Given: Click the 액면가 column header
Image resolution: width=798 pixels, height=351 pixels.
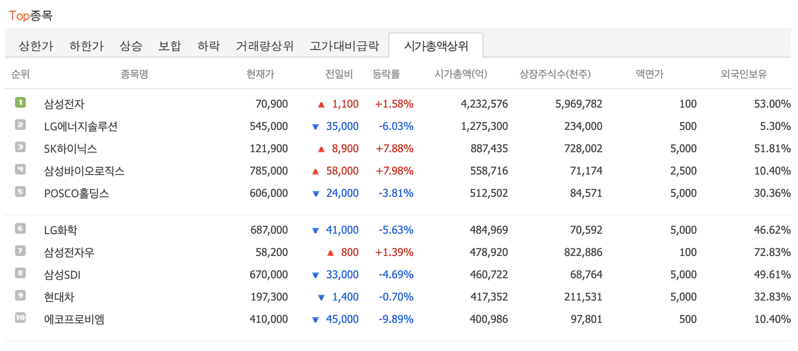Looking at the screenshot, I should 649,74.
